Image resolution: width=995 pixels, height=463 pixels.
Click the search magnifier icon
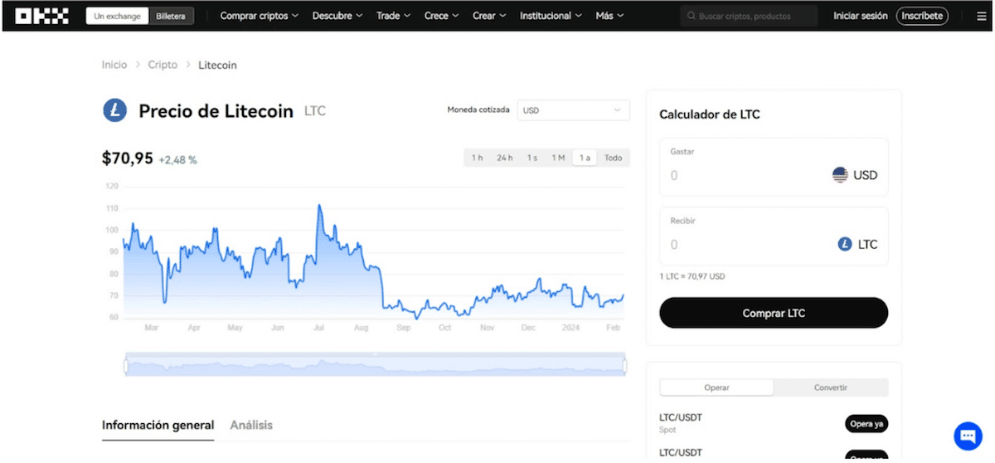[x=691, y=16]
